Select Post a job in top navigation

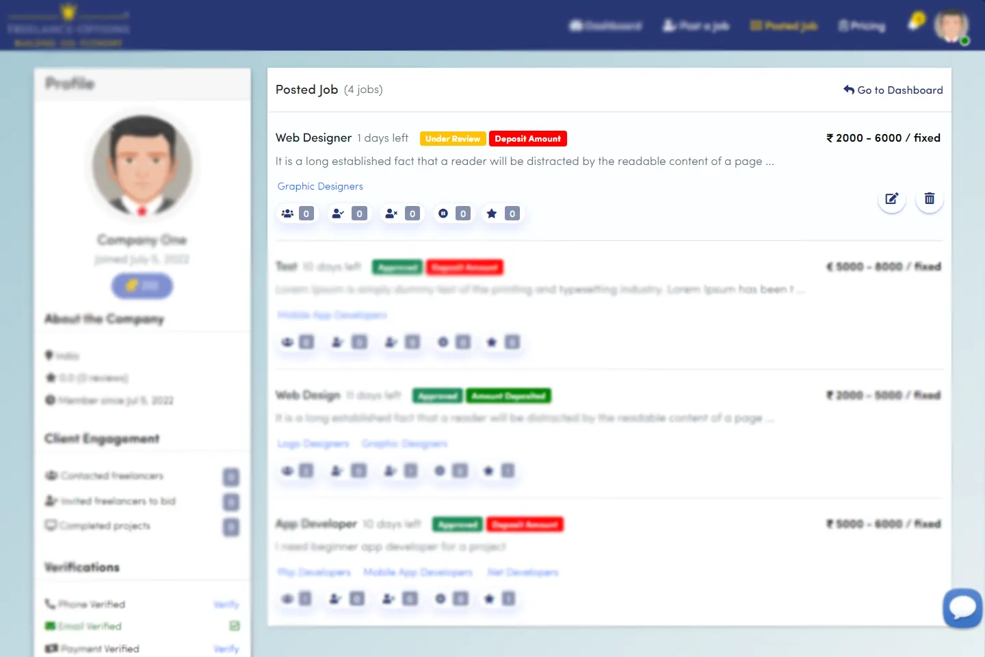[x=696, y=26]
